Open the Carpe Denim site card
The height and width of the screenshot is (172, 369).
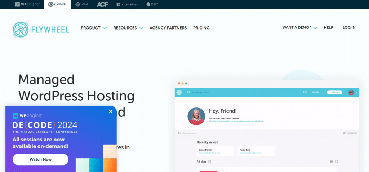tap(215, 151)
